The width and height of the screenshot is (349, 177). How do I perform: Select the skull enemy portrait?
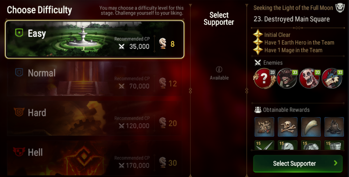310,78
